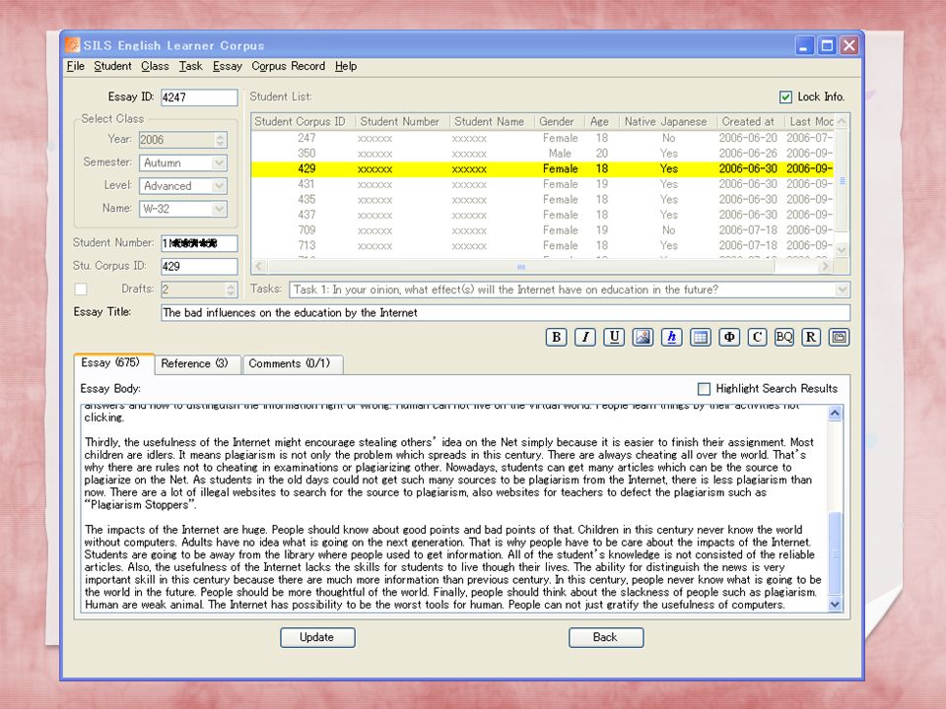Enable Highlight Search Results checkbox

[x=704, y=389]
